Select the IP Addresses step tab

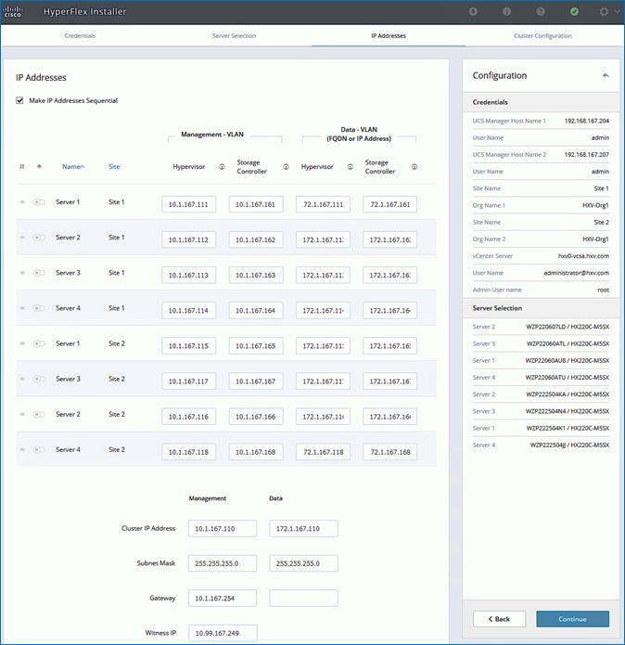coord(389,36)
